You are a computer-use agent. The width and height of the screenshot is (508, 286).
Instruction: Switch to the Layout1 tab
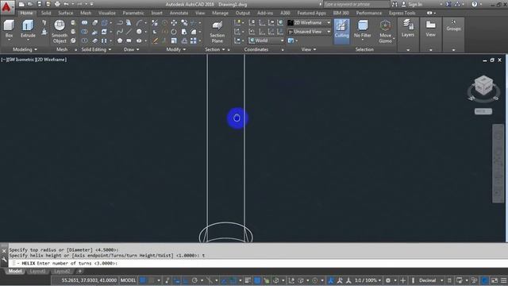pyautogui.click(x=37, y=271)
